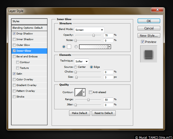Viewport: 173px width, 139px height.
Task: Open the gradient picker dropdown arrow
Action: [109, 47]
